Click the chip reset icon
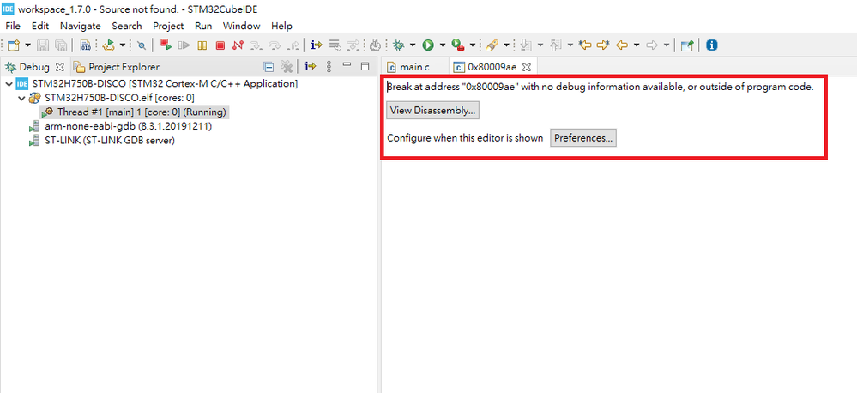Screen dimensions: 857x393 (x=375, y=45)
